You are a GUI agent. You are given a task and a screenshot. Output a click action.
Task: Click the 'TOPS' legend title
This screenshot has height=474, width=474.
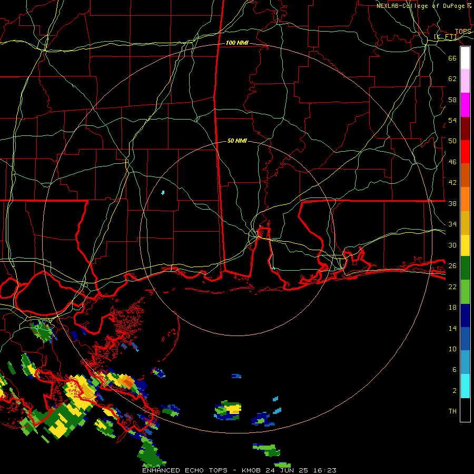pyautogui.click(x=463, y=32)
